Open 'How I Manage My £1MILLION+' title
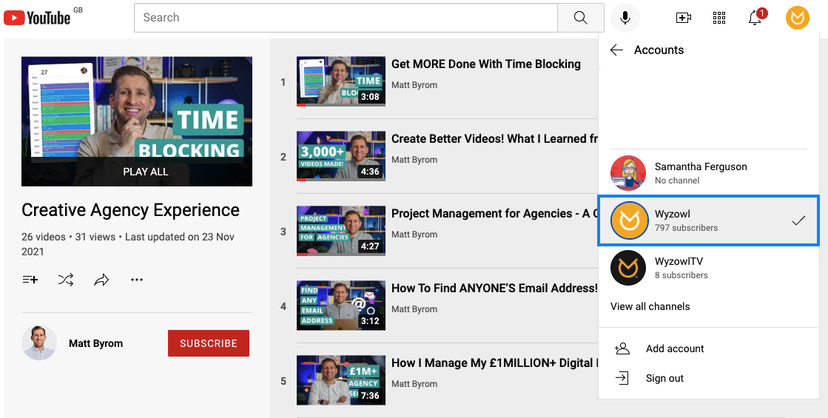The height and width of the screenshot is (418, 828). pyautogui.click(x=495, y=363)
